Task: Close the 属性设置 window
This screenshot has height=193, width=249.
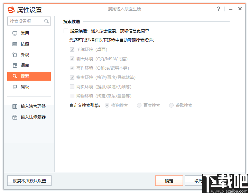Action: point(240,9)
